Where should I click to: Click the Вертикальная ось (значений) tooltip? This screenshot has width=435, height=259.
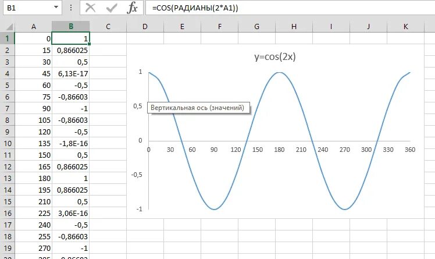tap(198, 108)
